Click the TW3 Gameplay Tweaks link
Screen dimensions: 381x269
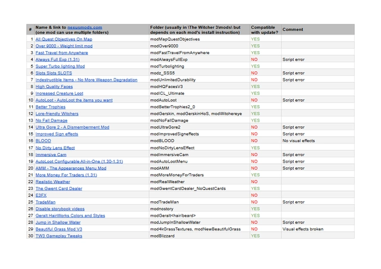pos(59,236)
